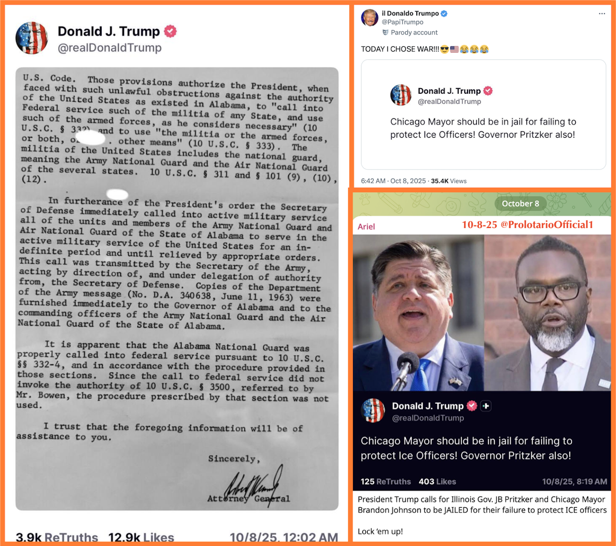Click Donald J. Trump avatar in left post
The width and height of the screenshot is (616, 546).
(x=32, y=38)
